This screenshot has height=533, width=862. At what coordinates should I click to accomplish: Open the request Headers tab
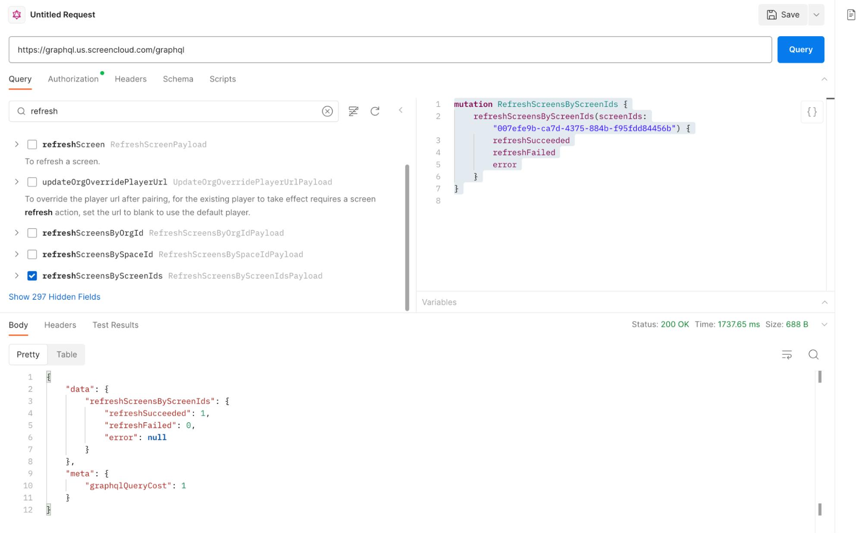click(131, 79)
